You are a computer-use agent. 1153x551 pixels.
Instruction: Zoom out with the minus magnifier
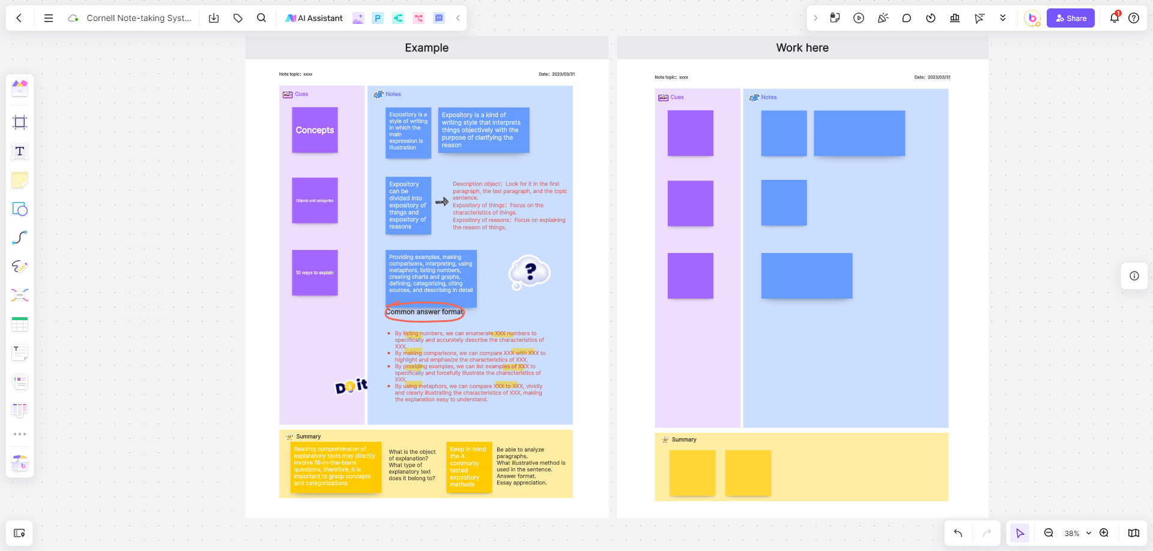(1049, 533)
